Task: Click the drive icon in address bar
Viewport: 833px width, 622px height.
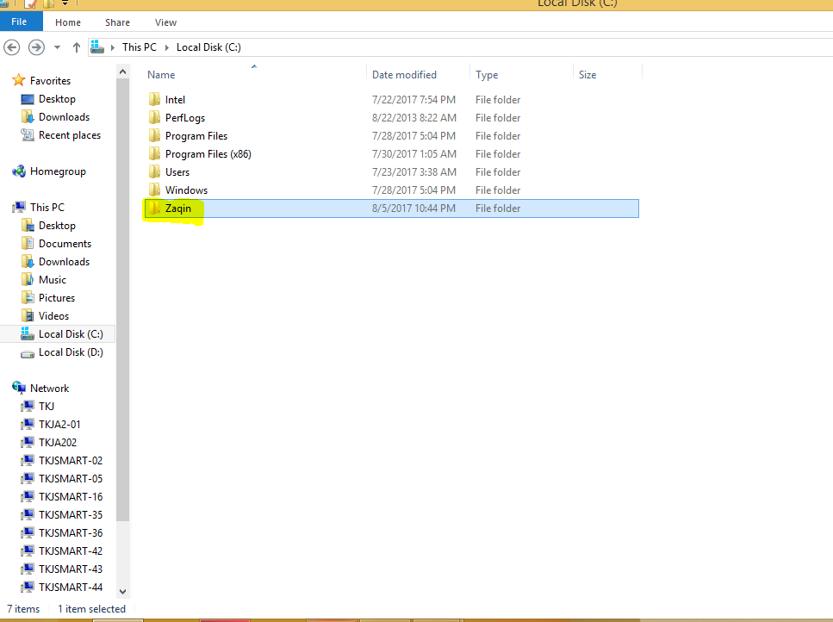Action: click(x=97, y=47)
